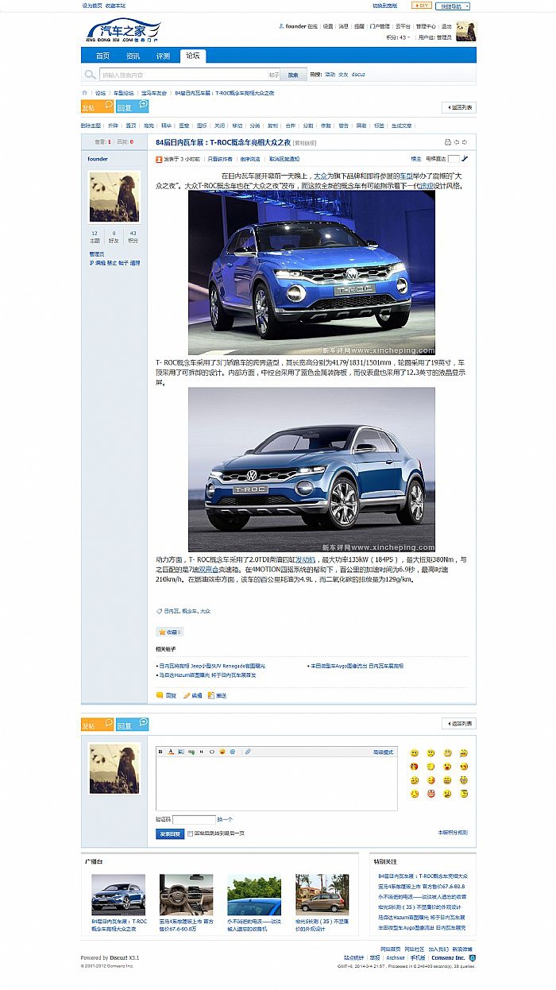
Task: Toggle 回帖后跳转到最后一页 checkbox
Action: click(190, 833)
